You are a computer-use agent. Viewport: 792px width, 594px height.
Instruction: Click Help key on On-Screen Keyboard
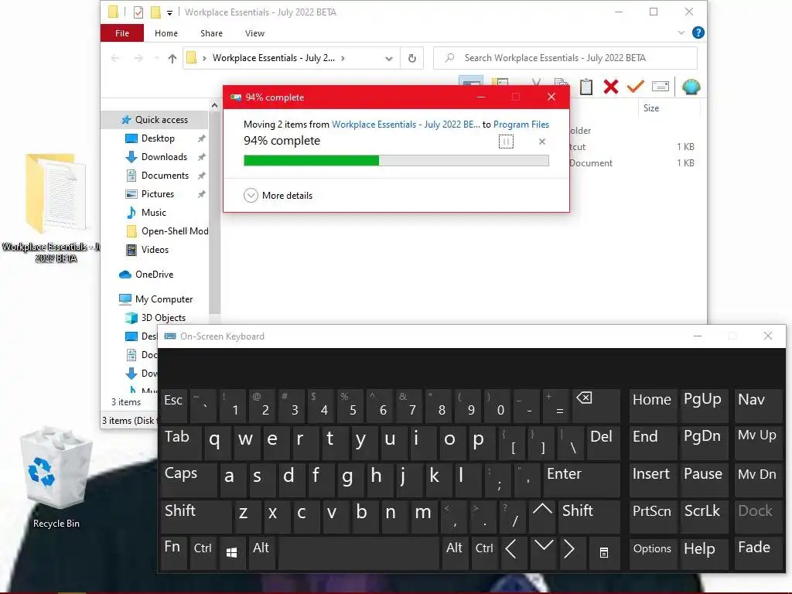pos(704,553)
